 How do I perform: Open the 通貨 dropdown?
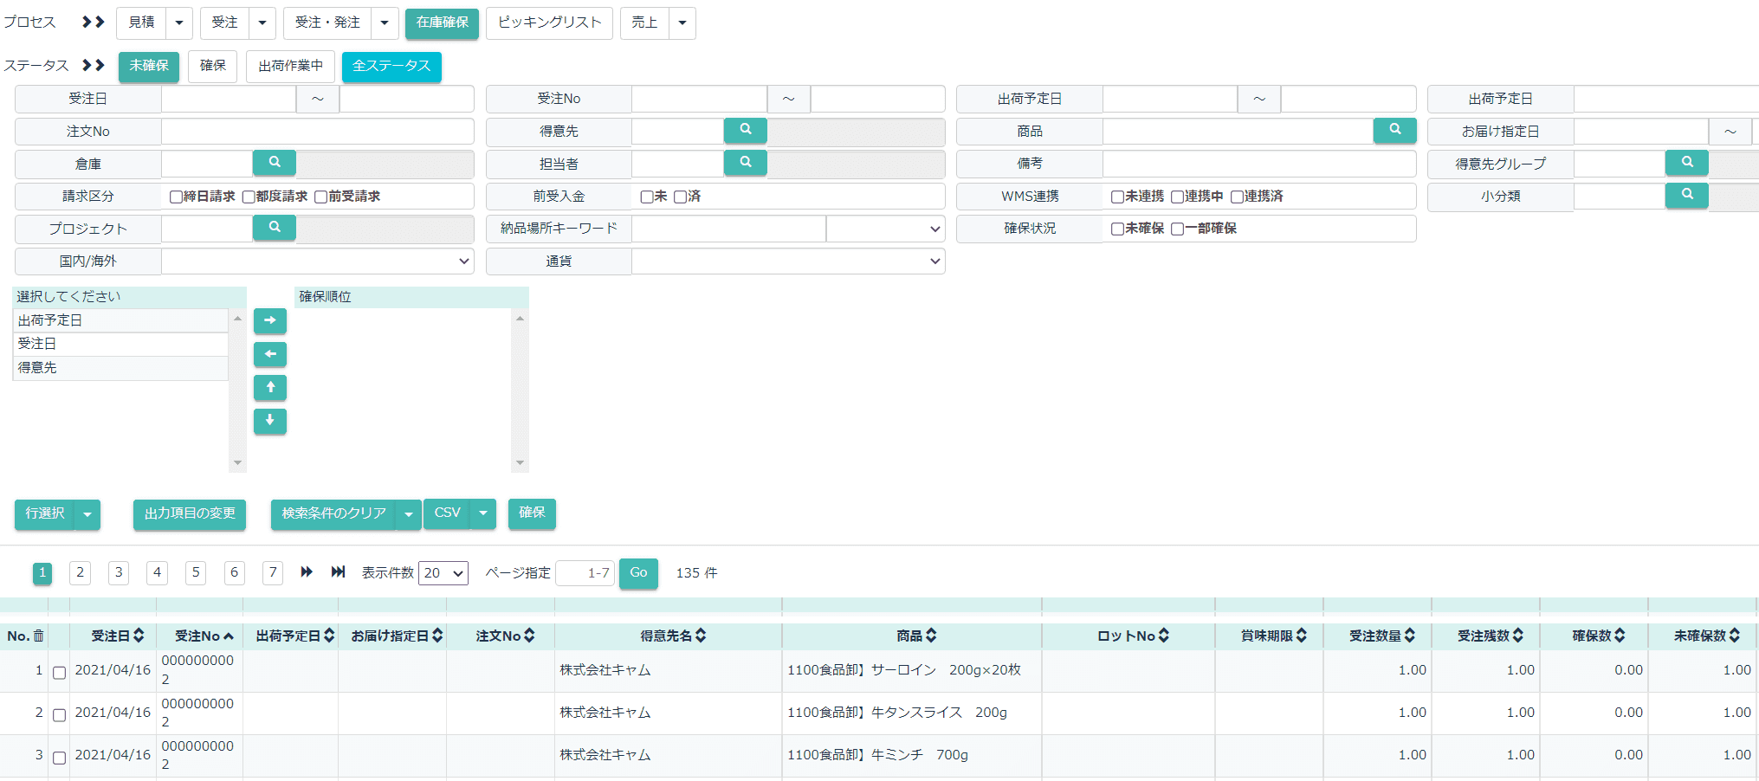pyautogui.click(x=788, y=261)
